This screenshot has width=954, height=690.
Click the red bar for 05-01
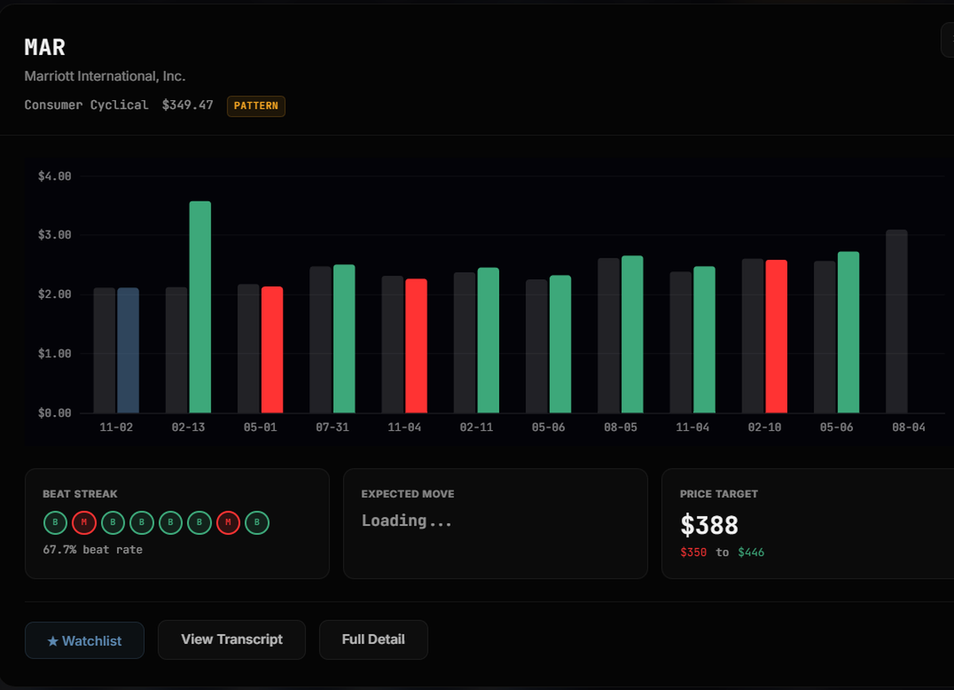click(272, 350)
